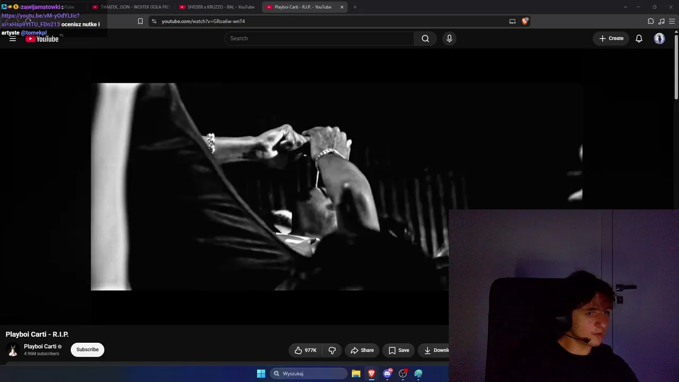Open the account avatar menu
Image resolution: width=679 pixels, height=382 pixels.
(x=659, y=38)
